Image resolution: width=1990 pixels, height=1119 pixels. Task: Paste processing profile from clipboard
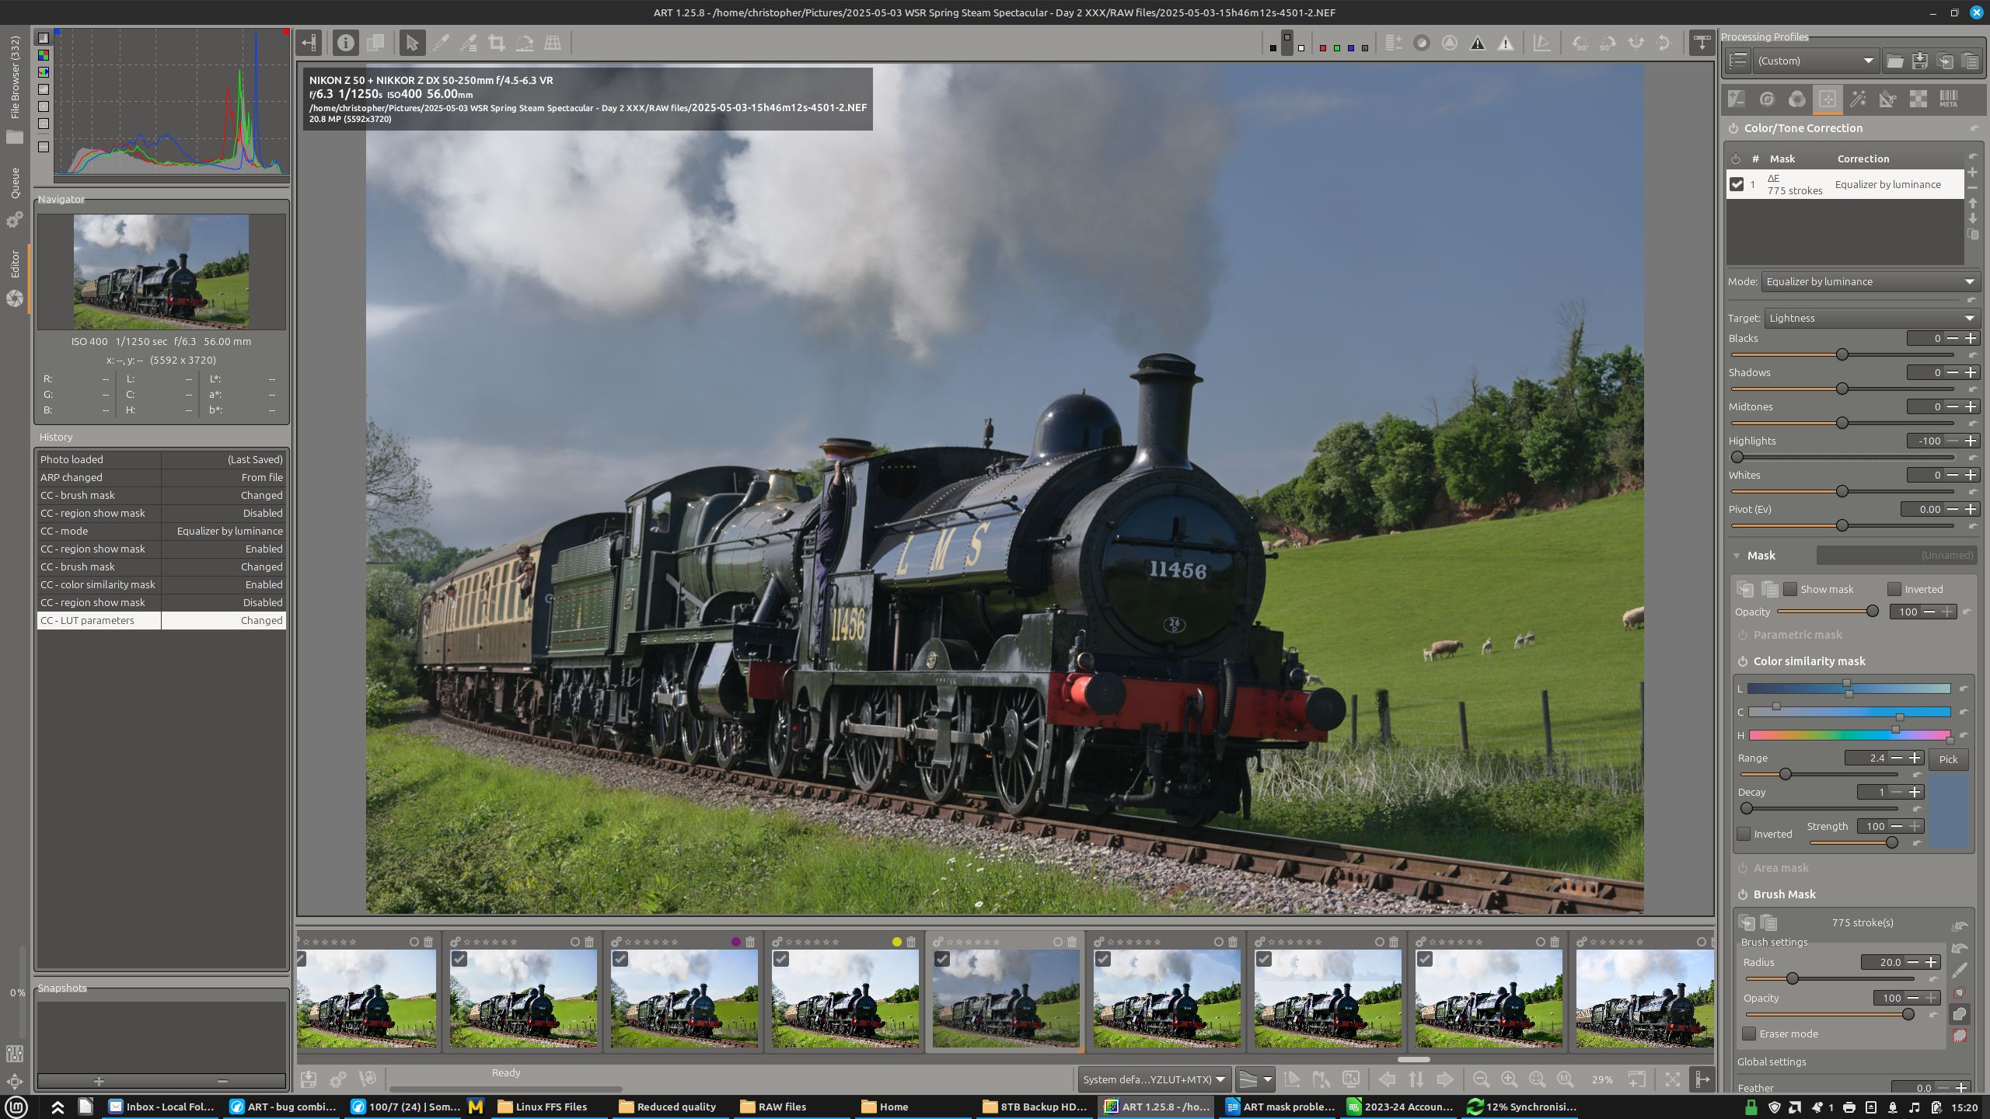1970,61
